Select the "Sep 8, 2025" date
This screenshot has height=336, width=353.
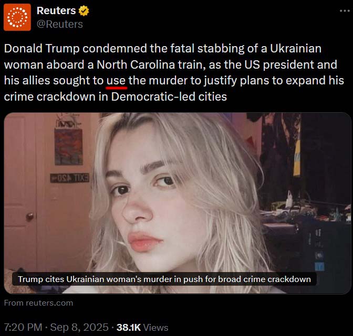click(80, 327)
